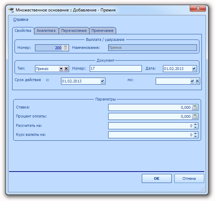This screenshot has width=215, height=201.
Task: Close the Множественное основание dialog
Action: [x=198, y=8]
